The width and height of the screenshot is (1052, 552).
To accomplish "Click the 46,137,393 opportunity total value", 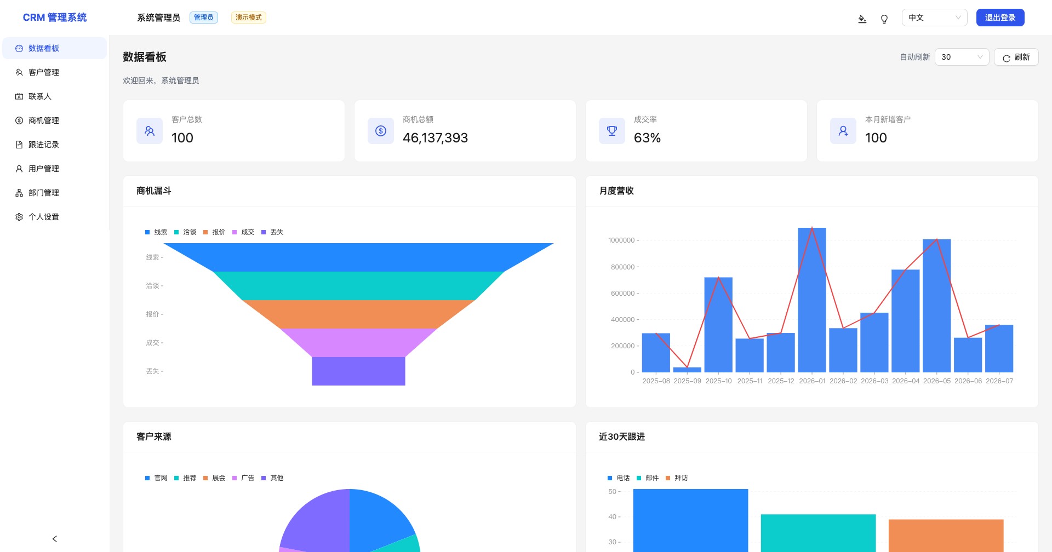I will tap(436, 138).
